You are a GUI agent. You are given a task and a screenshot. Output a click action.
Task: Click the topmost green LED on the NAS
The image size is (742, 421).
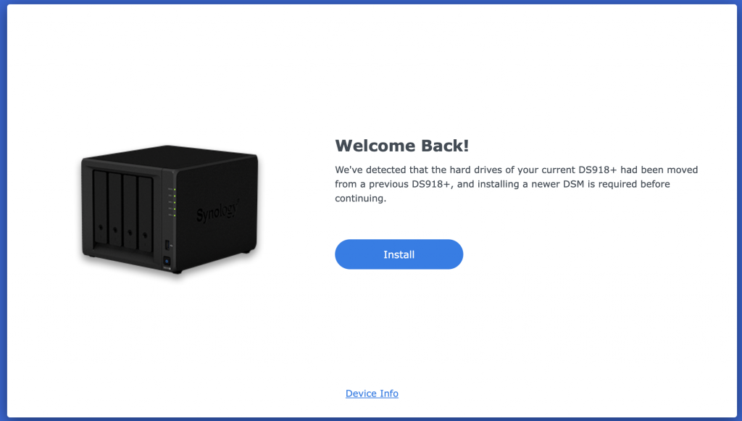pos(175,189)
